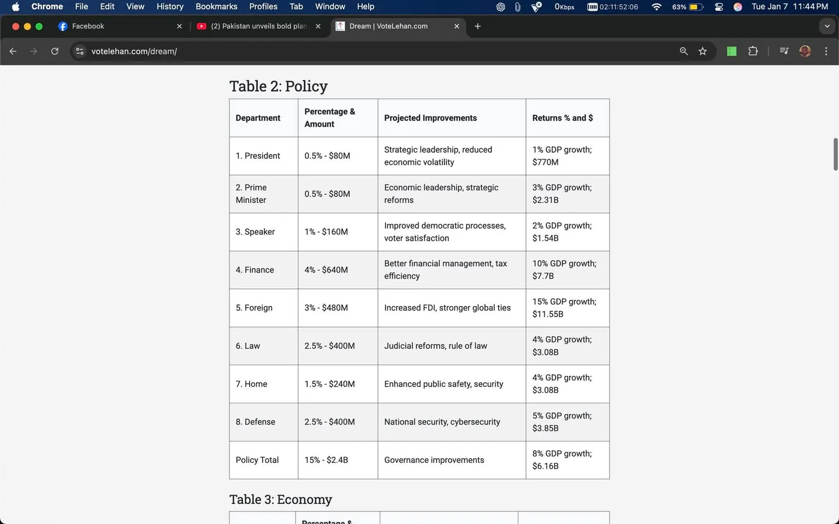Open the History menu

[169, 7]
